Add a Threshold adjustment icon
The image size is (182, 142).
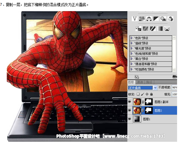point(153,28)
